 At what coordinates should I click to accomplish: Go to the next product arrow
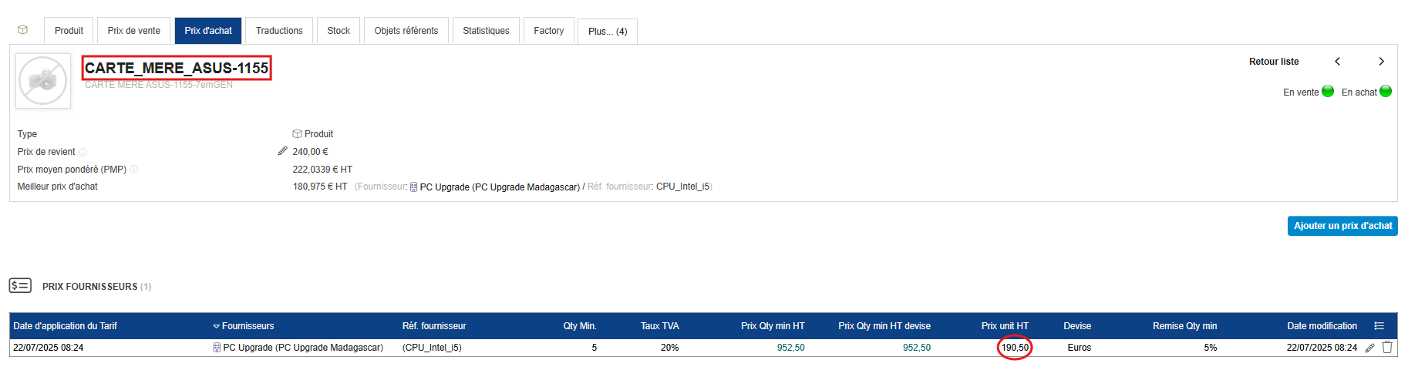pos(1381,62)
